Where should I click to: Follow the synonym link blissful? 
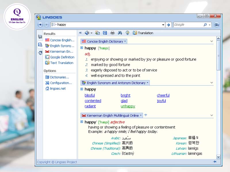click(90, 95)
